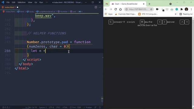Open the Run menu in VS Code

pyautogui.click(x=41, y=2)
